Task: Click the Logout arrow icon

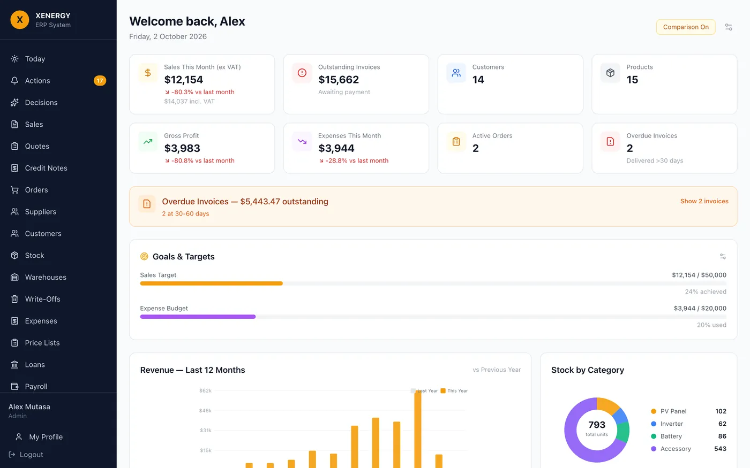Action: 12,455
